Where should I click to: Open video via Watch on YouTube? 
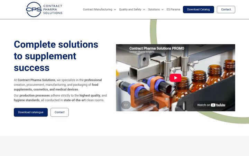(211, 105)
